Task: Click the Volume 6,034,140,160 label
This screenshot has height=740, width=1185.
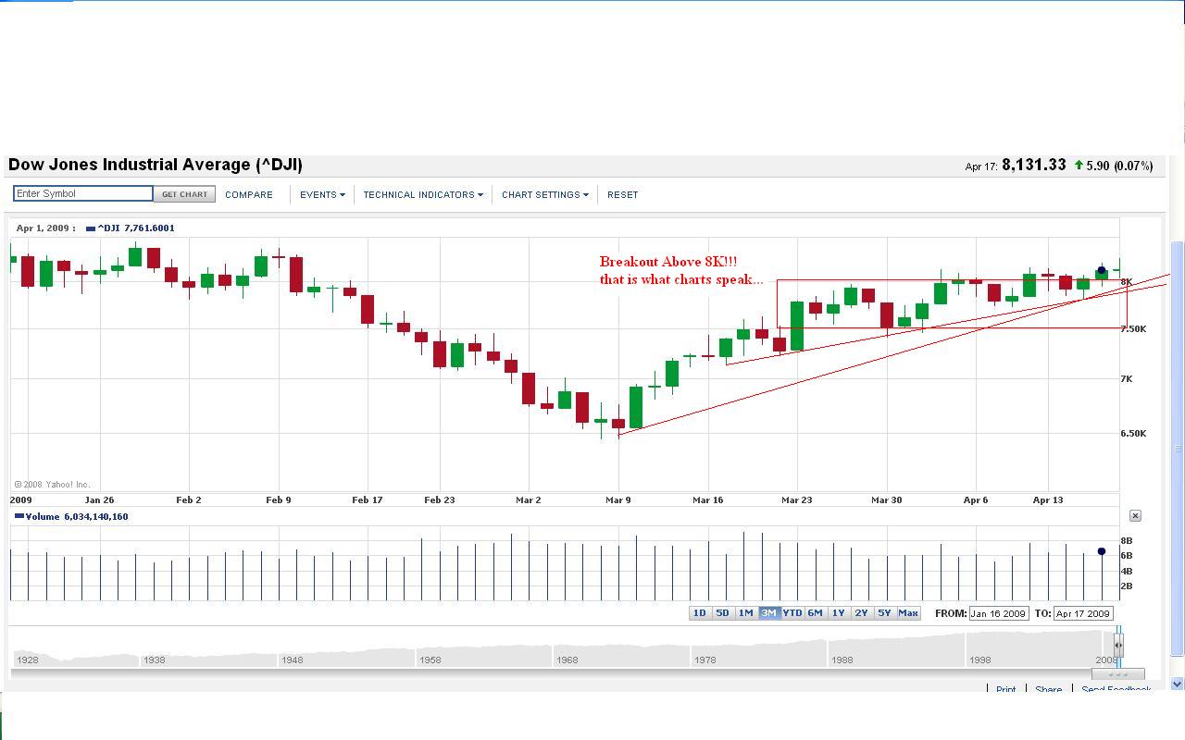Action: click(76, 517)
